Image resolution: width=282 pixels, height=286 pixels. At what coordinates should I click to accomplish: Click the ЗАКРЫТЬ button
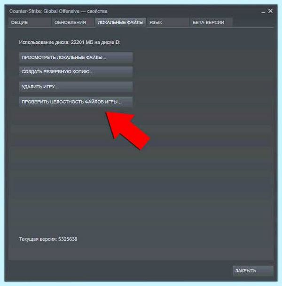coord(253,270)
